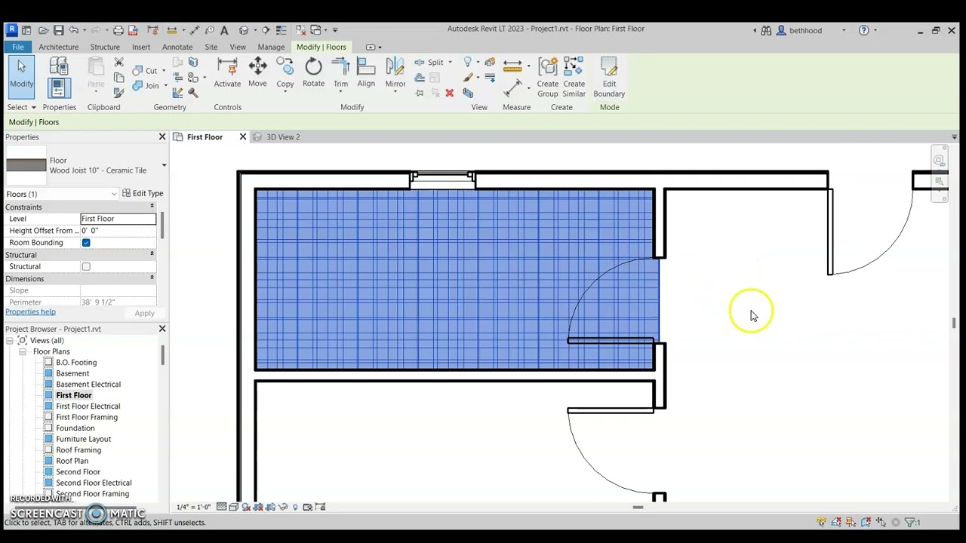
Task: Click the Move tool icon
Action: coord(257,67)
